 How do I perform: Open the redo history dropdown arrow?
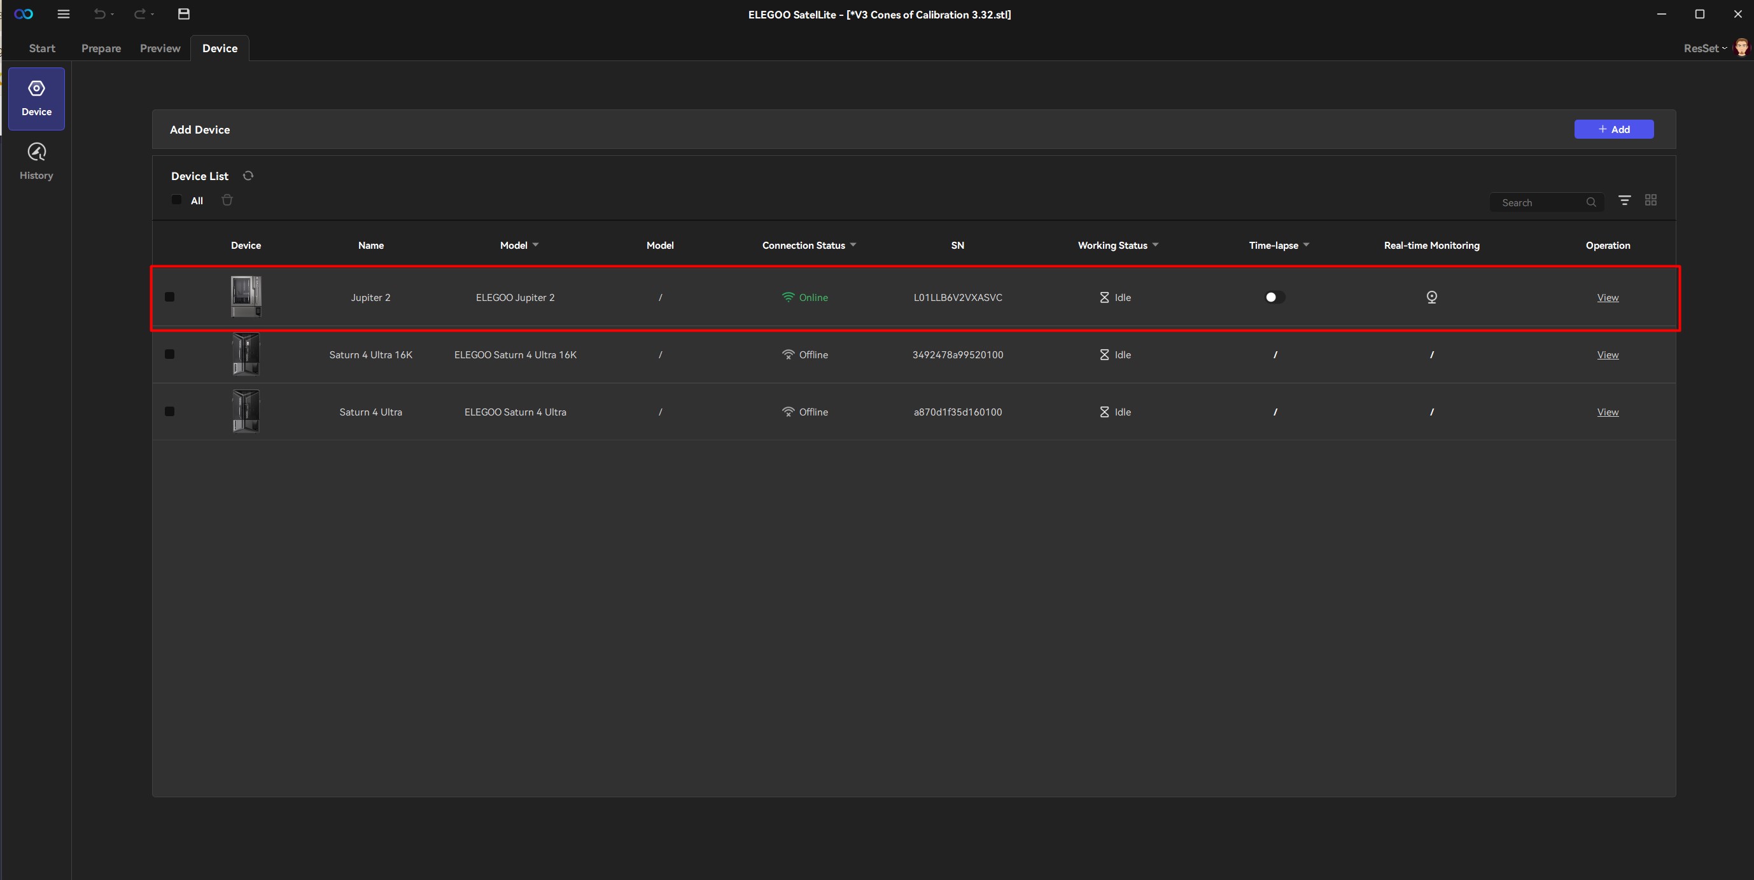pos(153,14)
